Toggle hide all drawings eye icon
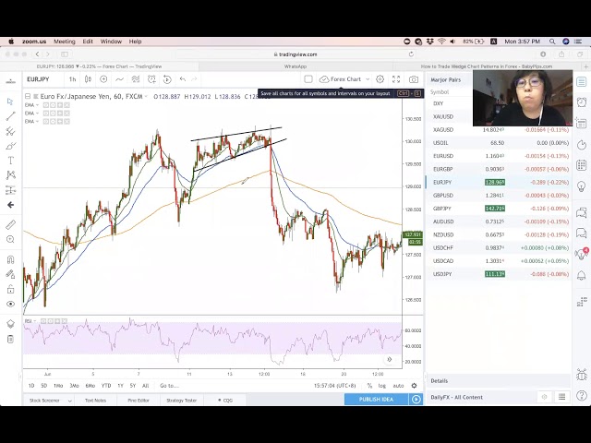 click(10, 304)
